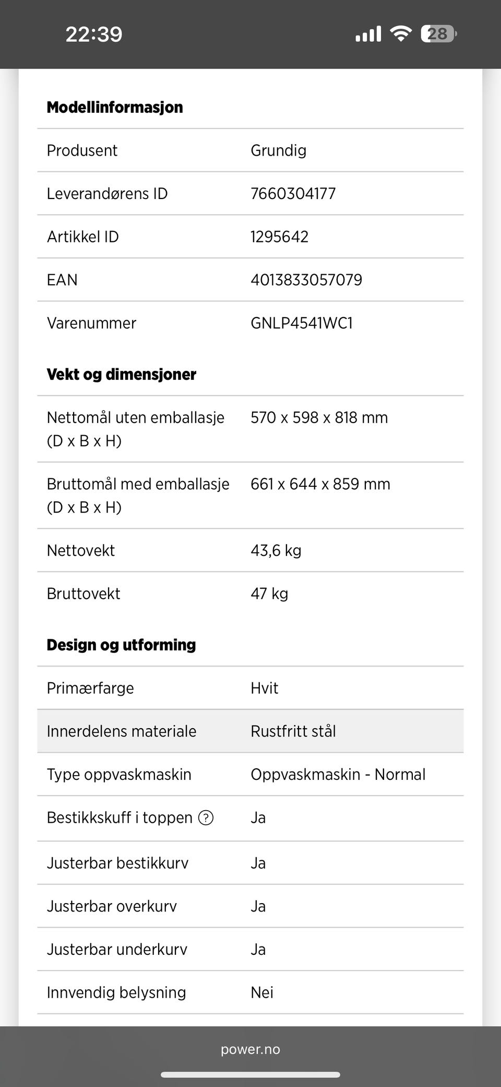
Task: Tap the EAN number 4013833057079
Action: 306,280
